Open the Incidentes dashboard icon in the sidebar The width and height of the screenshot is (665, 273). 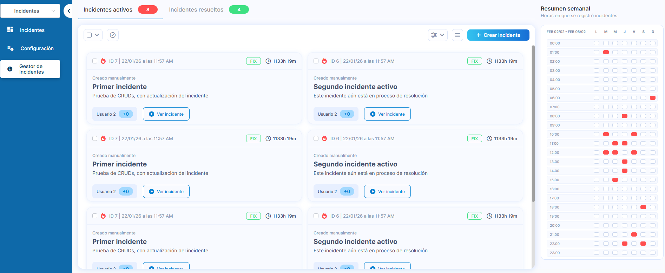point(10,30)
